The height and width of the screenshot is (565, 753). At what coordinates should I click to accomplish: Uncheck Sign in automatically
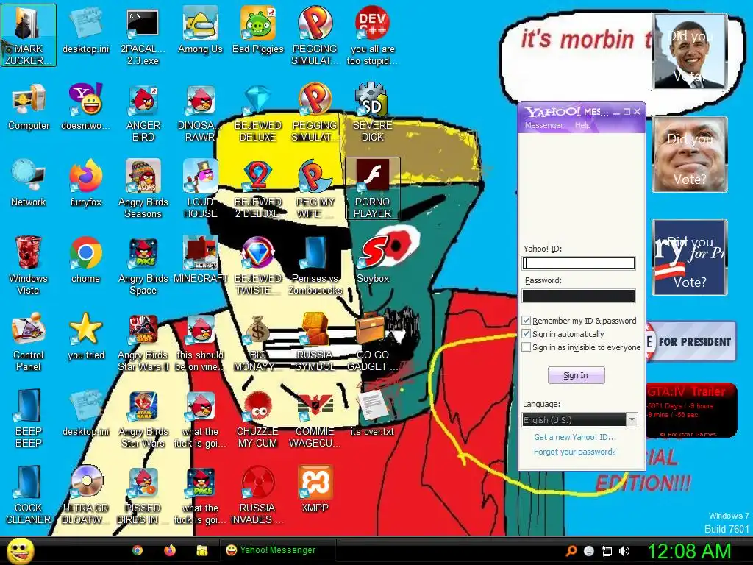pos(527,334)
